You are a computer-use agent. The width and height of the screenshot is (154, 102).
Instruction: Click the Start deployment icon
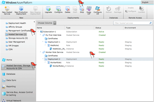coord(75,9)
